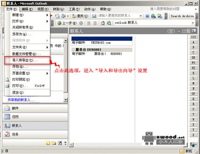Screen dimensions: 200x154
Task: Open the 工具 menu
Action: point(74,9)
